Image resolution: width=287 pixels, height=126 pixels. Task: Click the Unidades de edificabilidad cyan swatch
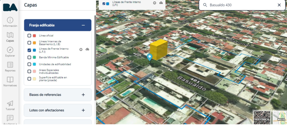(34, 64)
